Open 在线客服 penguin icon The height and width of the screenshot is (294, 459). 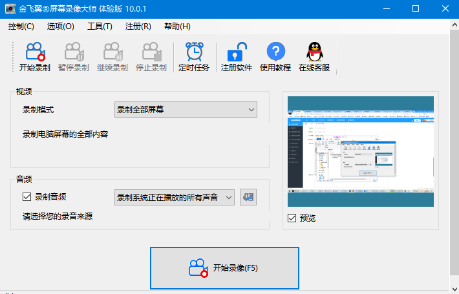coord(314,57)
